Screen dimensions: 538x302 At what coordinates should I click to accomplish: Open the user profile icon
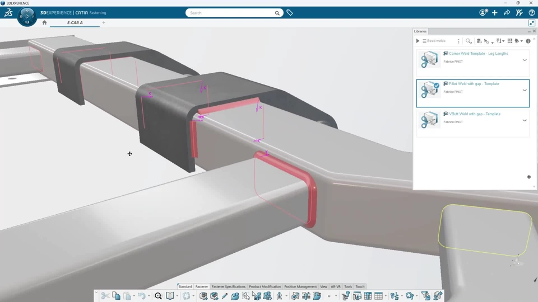[483, 13]
